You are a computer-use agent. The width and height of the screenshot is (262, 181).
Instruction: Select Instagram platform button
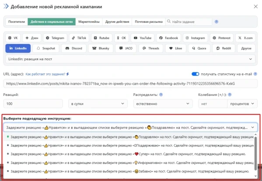(x=196, y=38)
